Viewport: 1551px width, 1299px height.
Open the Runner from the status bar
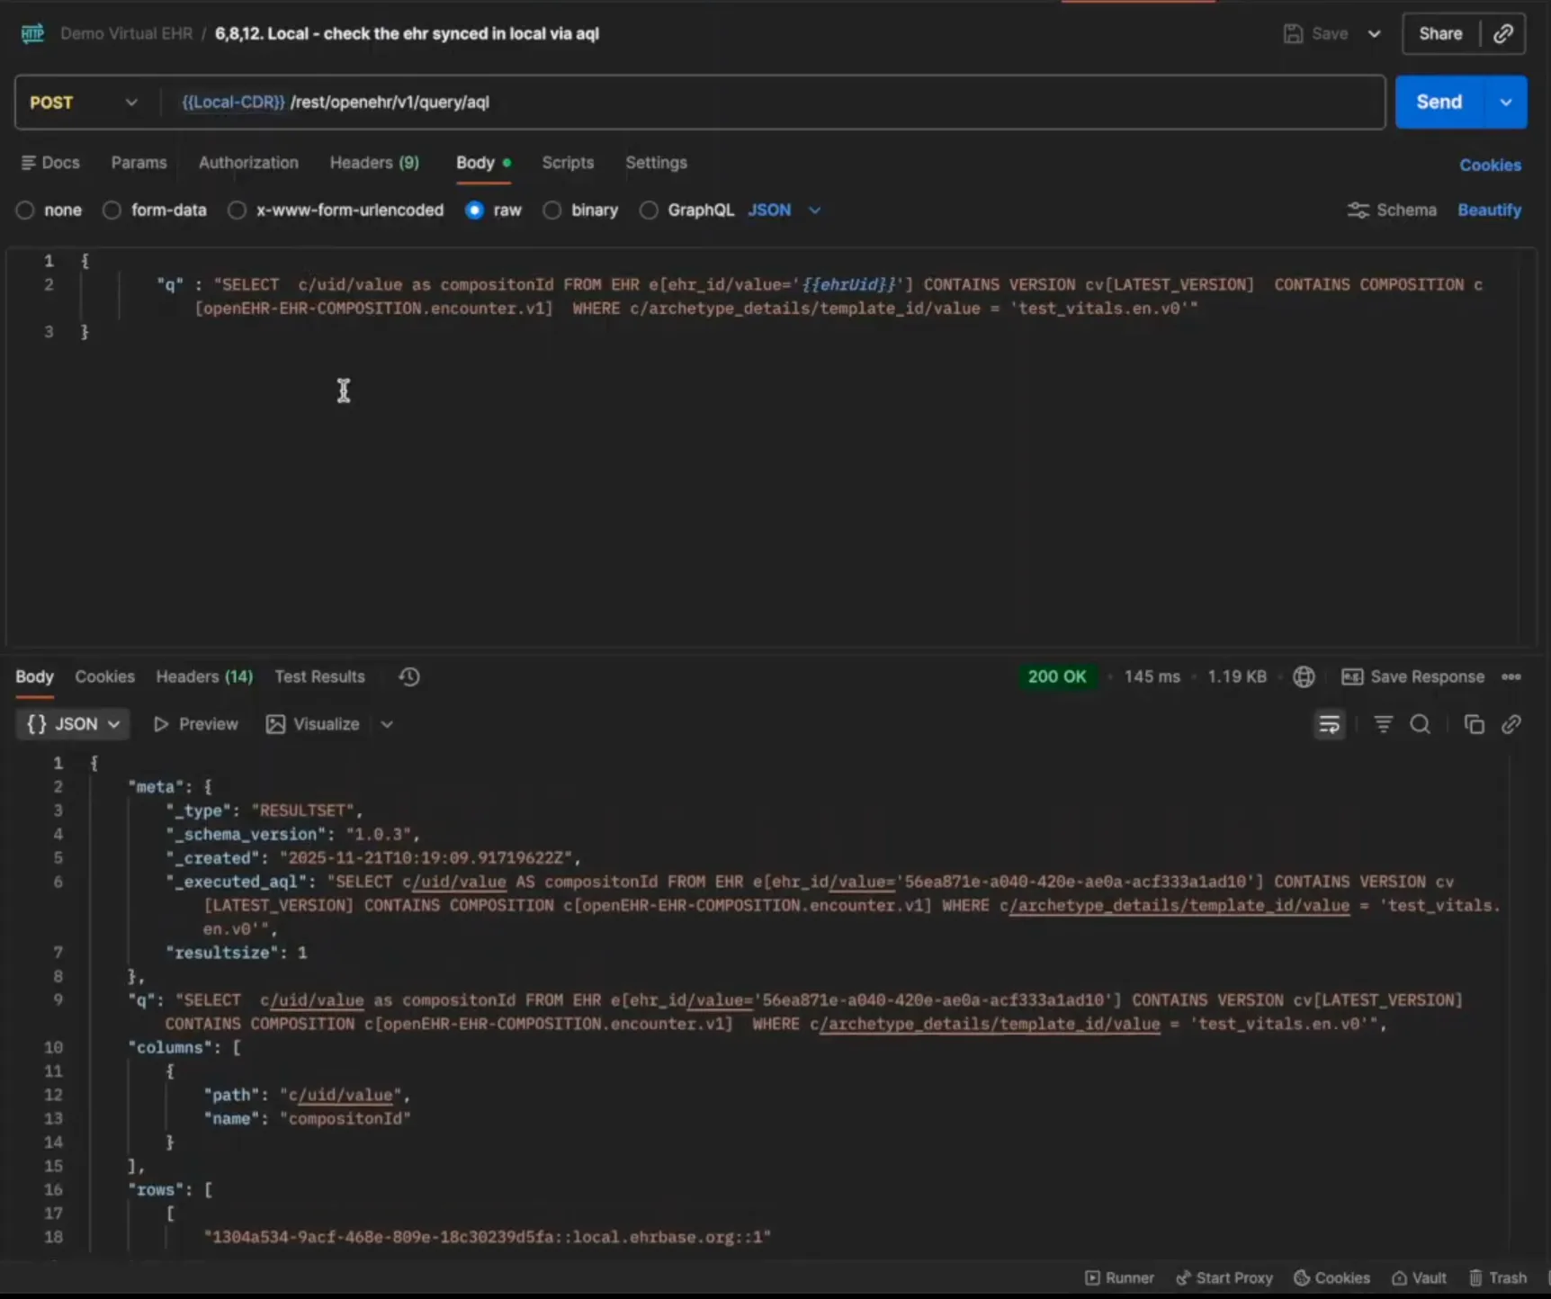tap(1119, 1277)
